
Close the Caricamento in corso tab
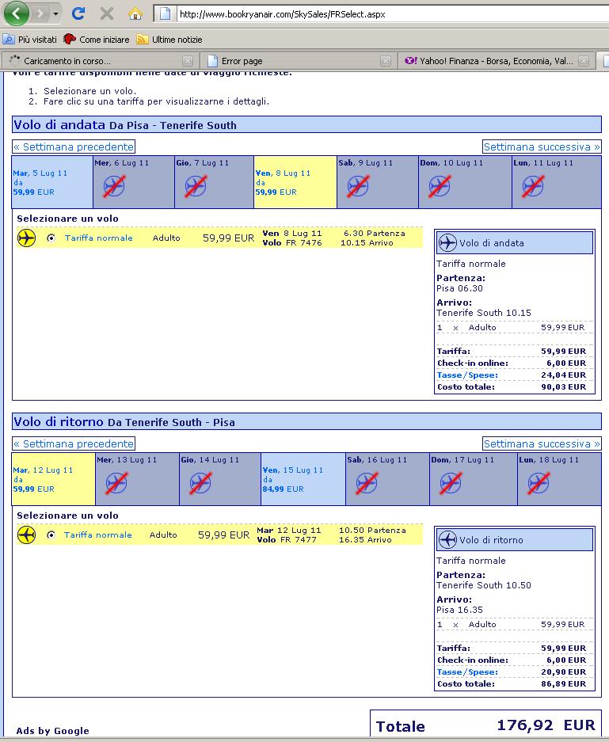pyautogui.click(x=188, y=61)
